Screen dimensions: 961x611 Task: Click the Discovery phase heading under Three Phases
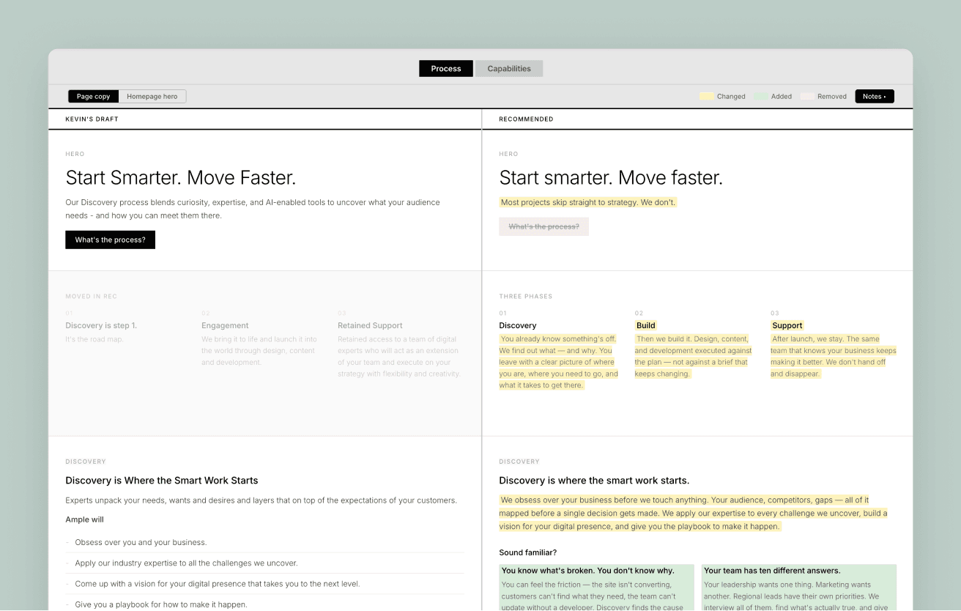pyautogui.click(x=518, y=325)
